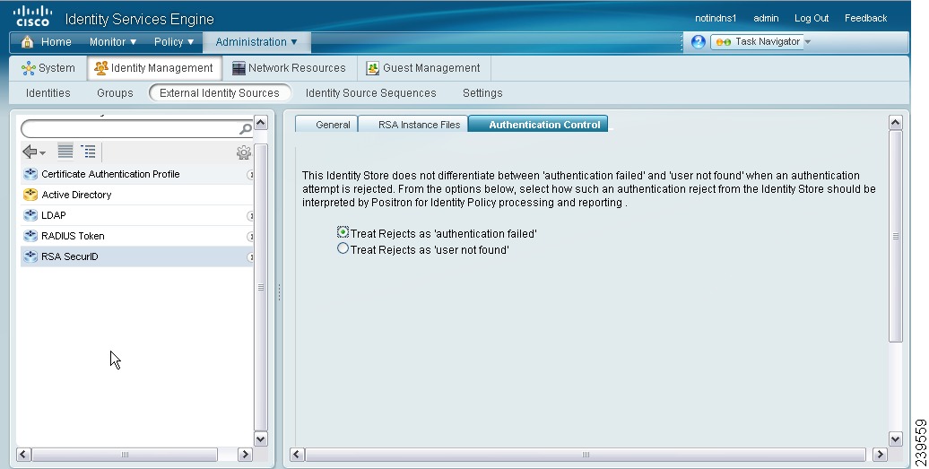Click the back arrow navigation icon

pyautogui.click(x=30, y=152)
